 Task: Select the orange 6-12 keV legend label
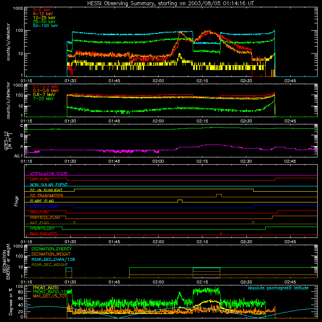point(43,14)
